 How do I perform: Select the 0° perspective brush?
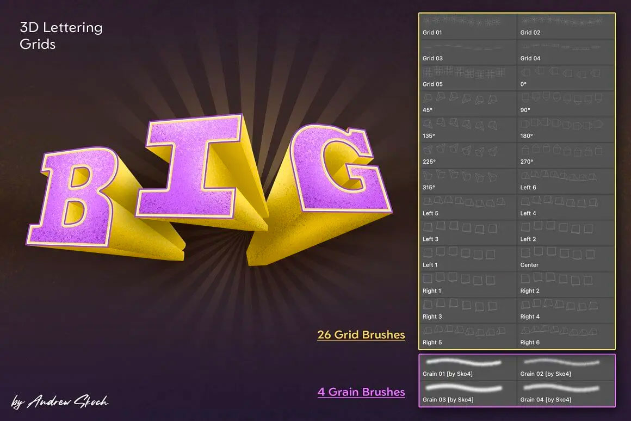[566, 78]
